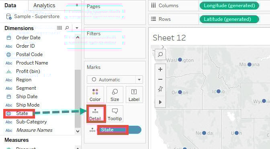The height and width of the screenshot is (149, 270).
Task: Open the Color marks card
Action: coord(95,95)
